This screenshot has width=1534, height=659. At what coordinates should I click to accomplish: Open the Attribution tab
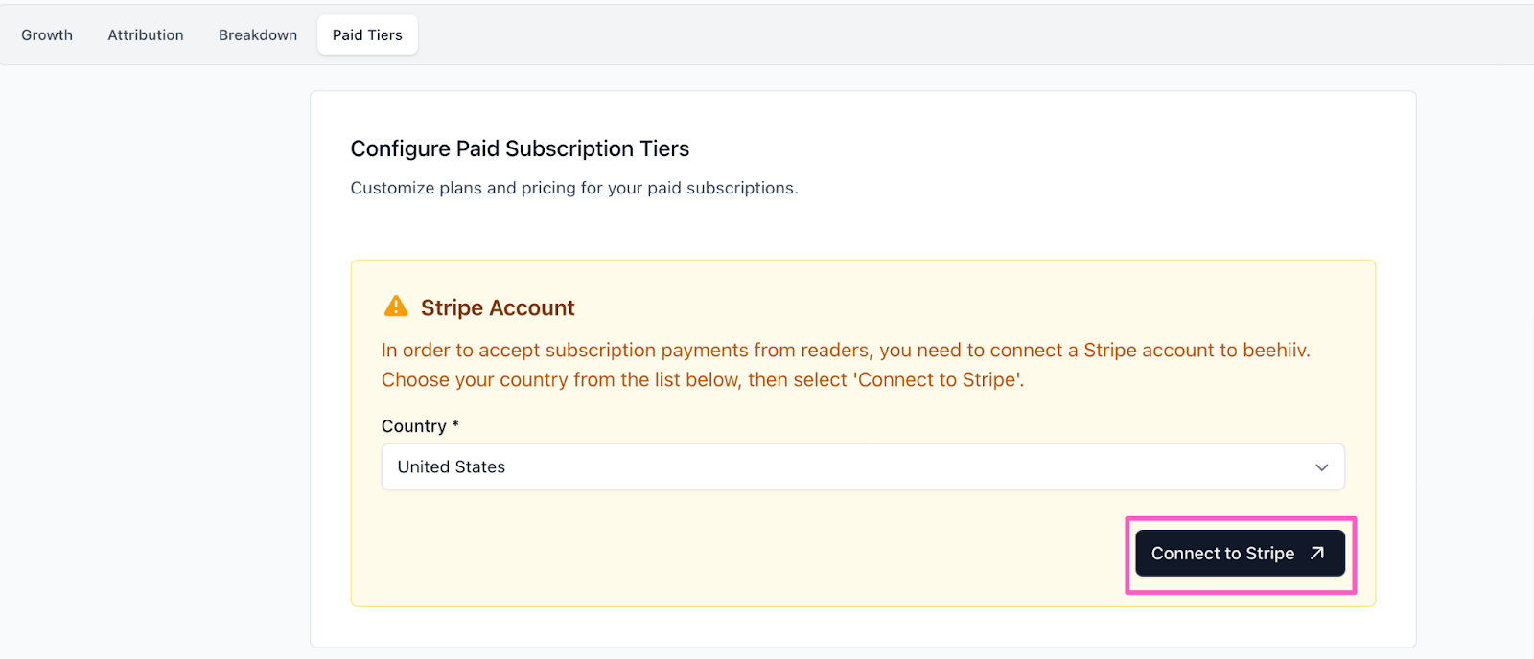click(x=146, y=35)
